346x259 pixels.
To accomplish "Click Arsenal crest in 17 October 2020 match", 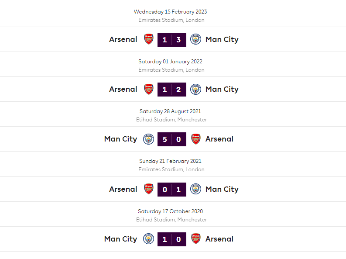I will (196, 239).
